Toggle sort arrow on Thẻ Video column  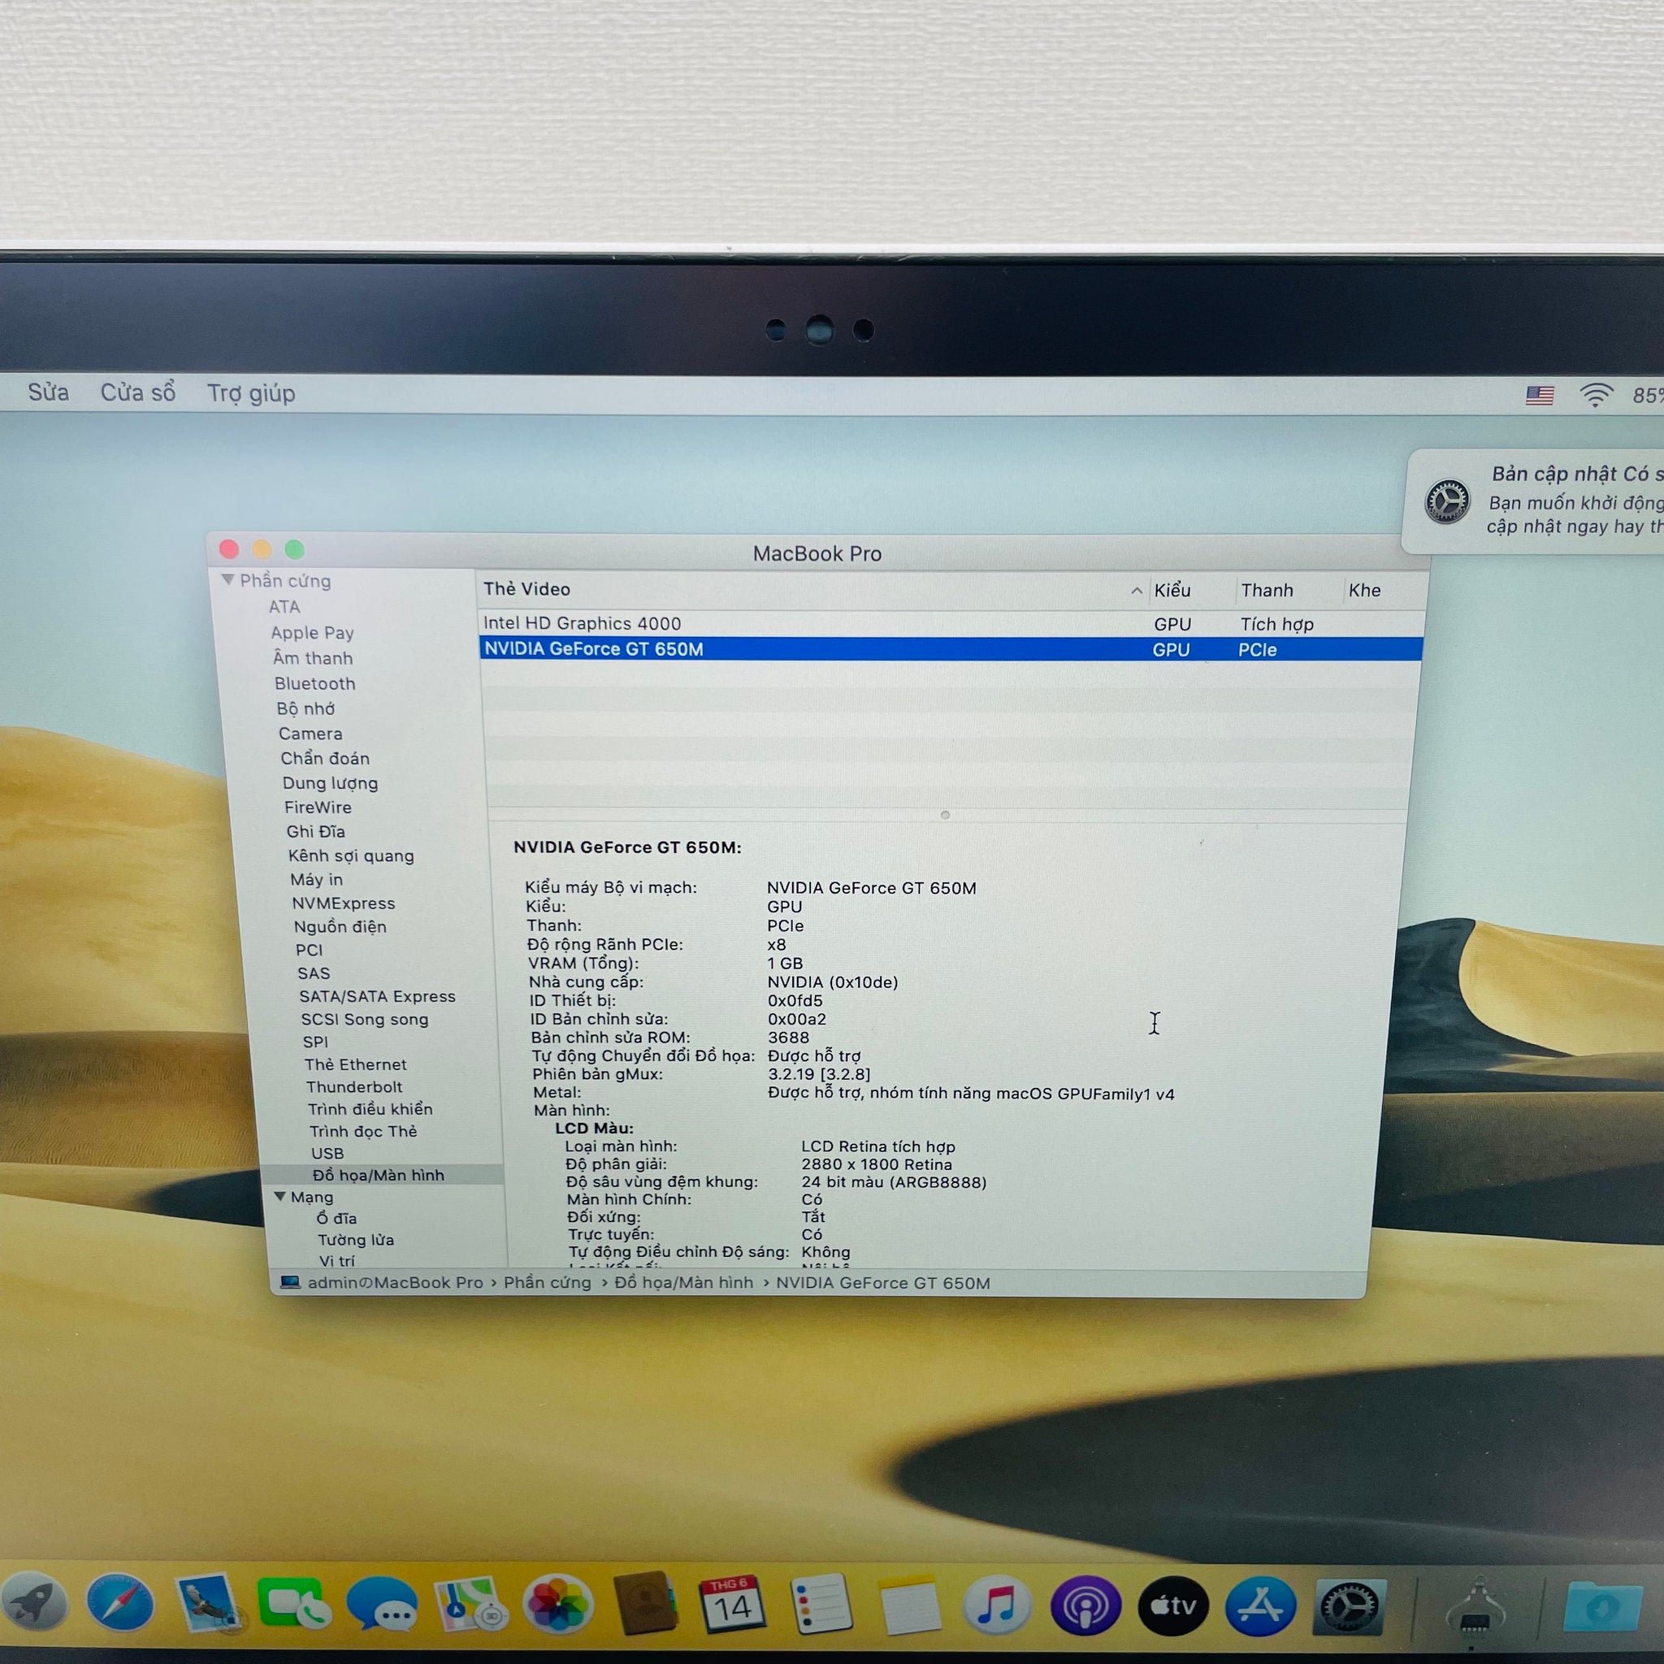pyautogui.click(x=1136, y=591)
